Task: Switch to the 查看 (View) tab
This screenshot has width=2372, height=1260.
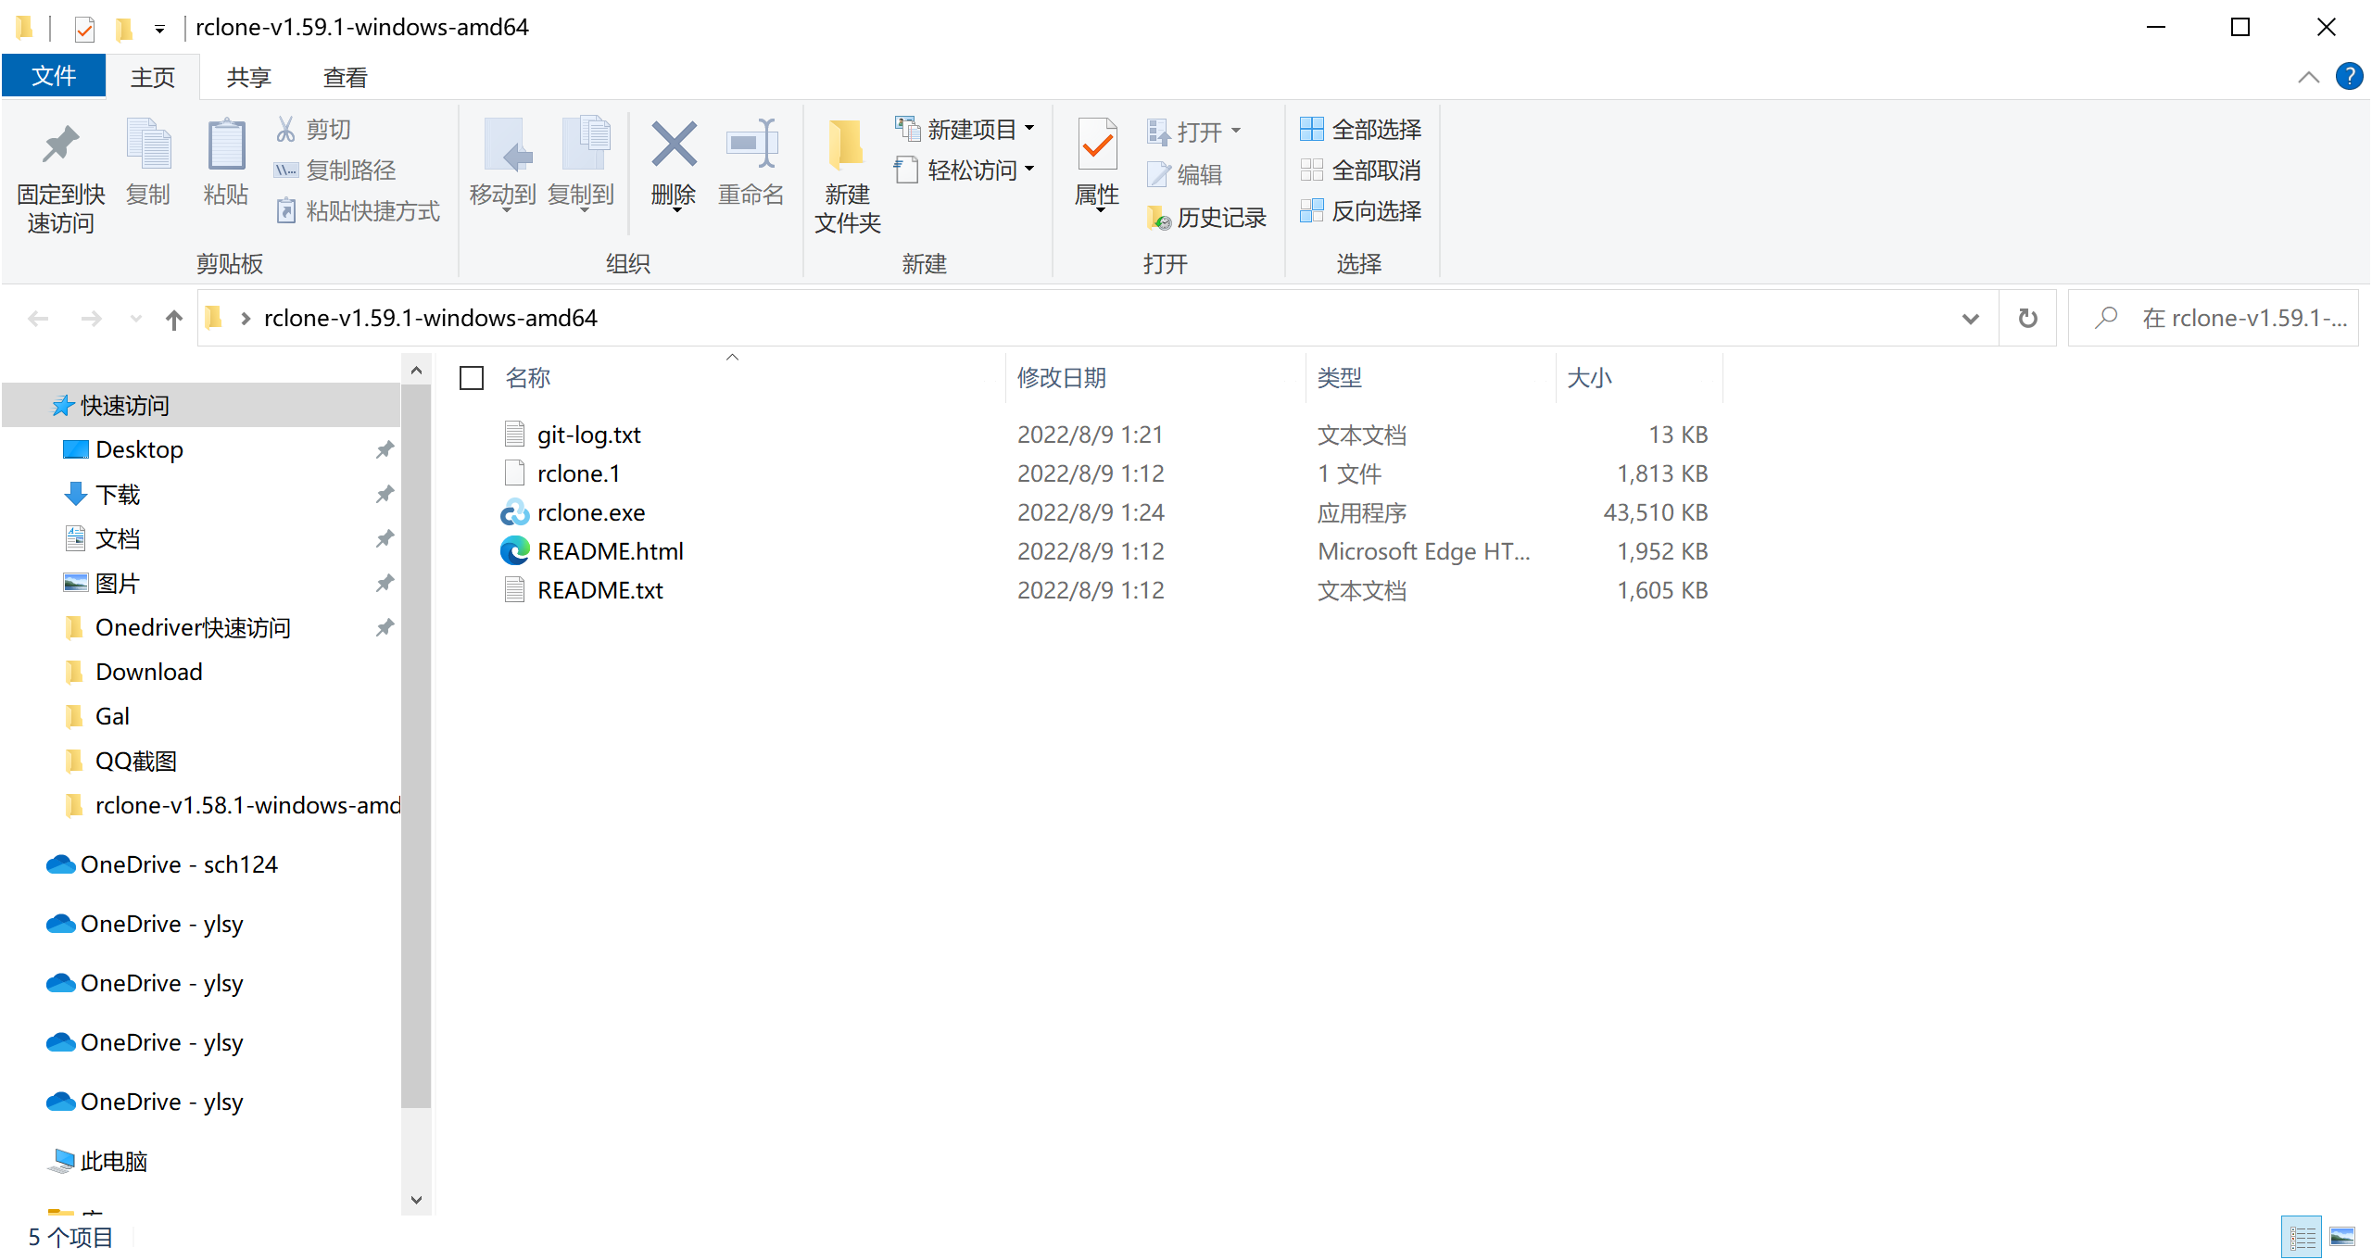Action: [345, 78]
